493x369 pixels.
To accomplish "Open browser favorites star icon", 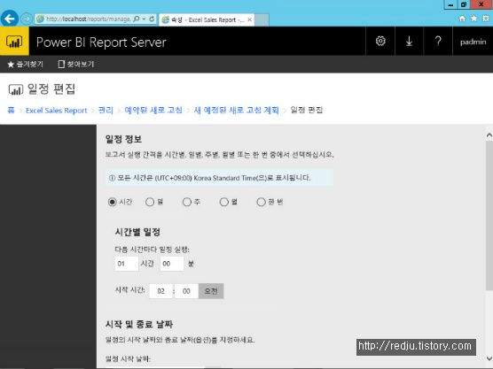I will point(473,19).
